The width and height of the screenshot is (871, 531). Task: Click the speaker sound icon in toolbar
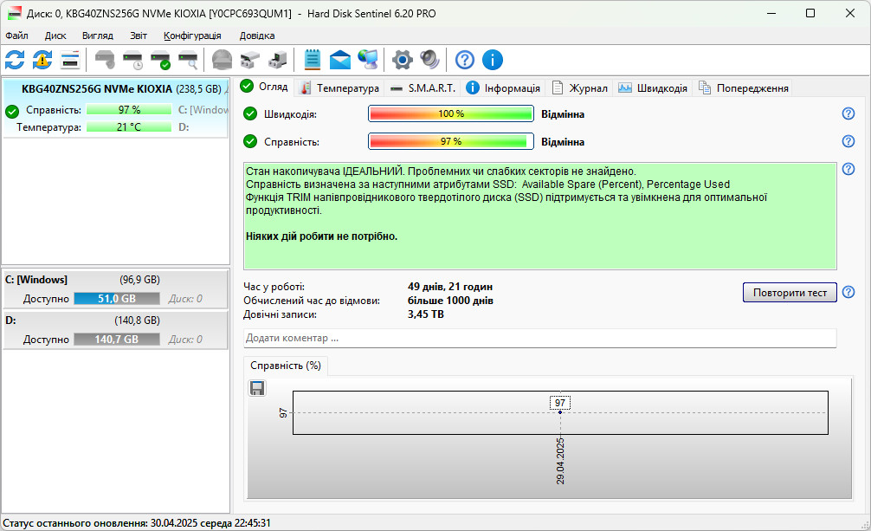pos(430,60)
